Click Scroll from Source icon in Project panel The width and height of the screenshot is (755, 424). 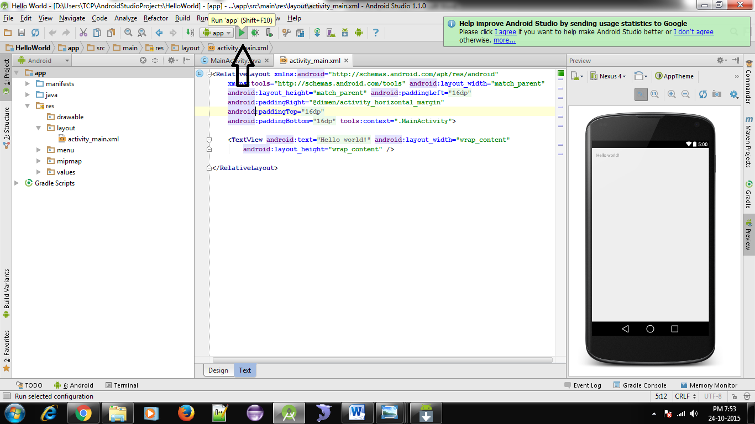(x=143, y=61)
